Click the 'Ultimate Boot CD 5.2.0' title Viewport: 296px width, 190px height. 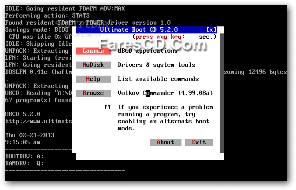139,29
